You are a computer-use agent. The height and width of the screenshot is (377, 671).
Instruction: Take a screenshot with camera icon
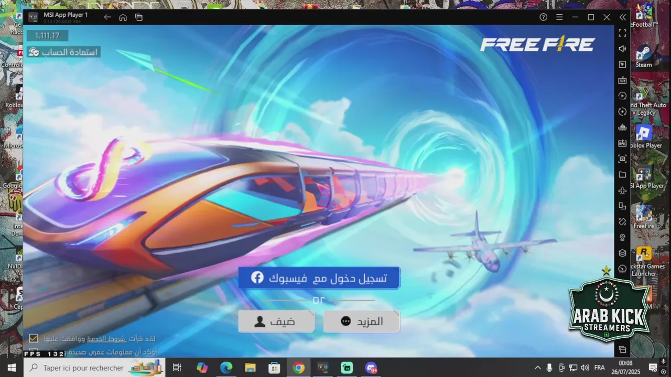(x=622, y=159)
